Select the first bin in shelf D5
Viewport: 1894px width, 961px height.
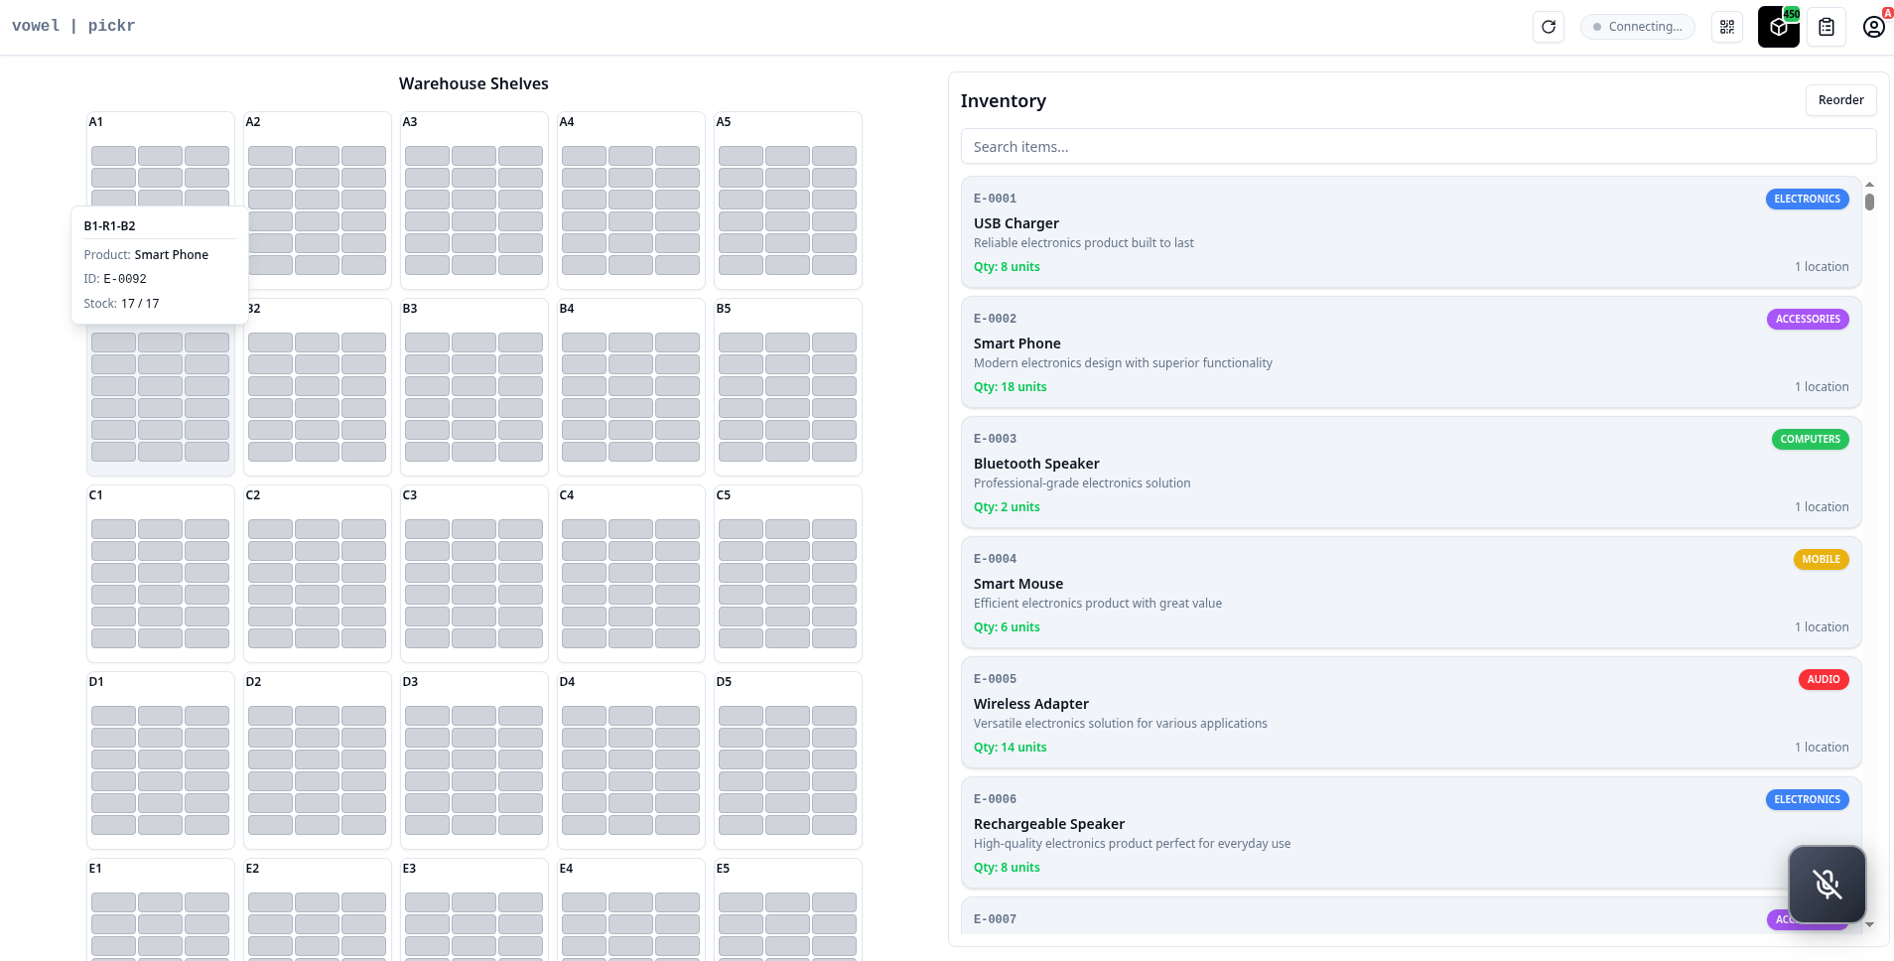pos(741,716)
